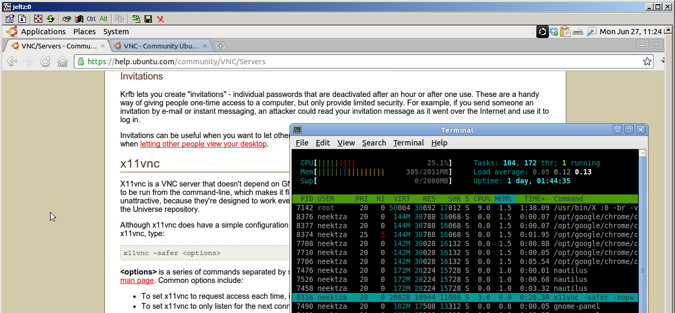
Task: Select nautilus process with PID 7476
Action: pos(465,270)
